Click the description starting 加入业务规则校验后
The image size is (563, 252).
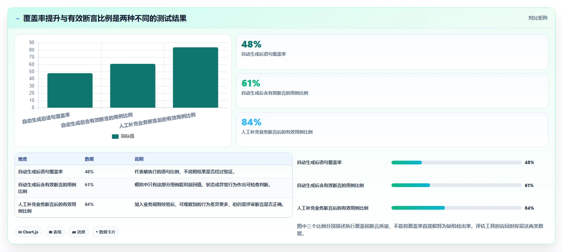(x=210, y=204)
